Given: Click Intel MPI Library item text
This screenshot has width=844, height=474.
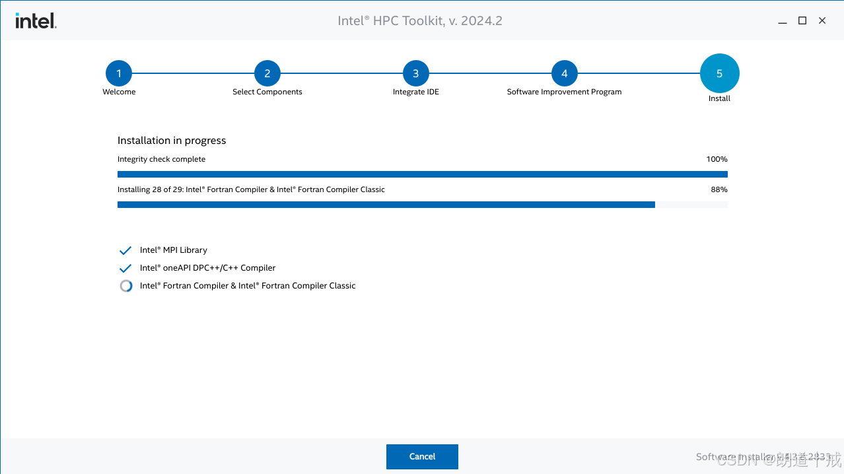Looking at the screenshot, I should click(x=174, y=250).
